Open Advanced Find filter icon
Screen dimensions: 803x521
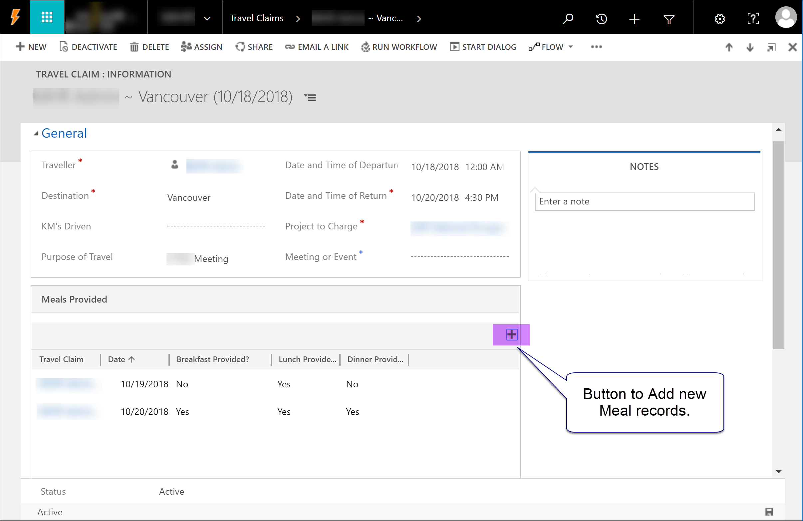click(669, 19)
